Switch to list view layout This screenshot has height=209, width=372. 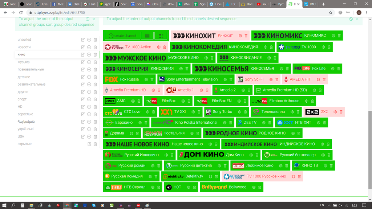click(147, 36)
